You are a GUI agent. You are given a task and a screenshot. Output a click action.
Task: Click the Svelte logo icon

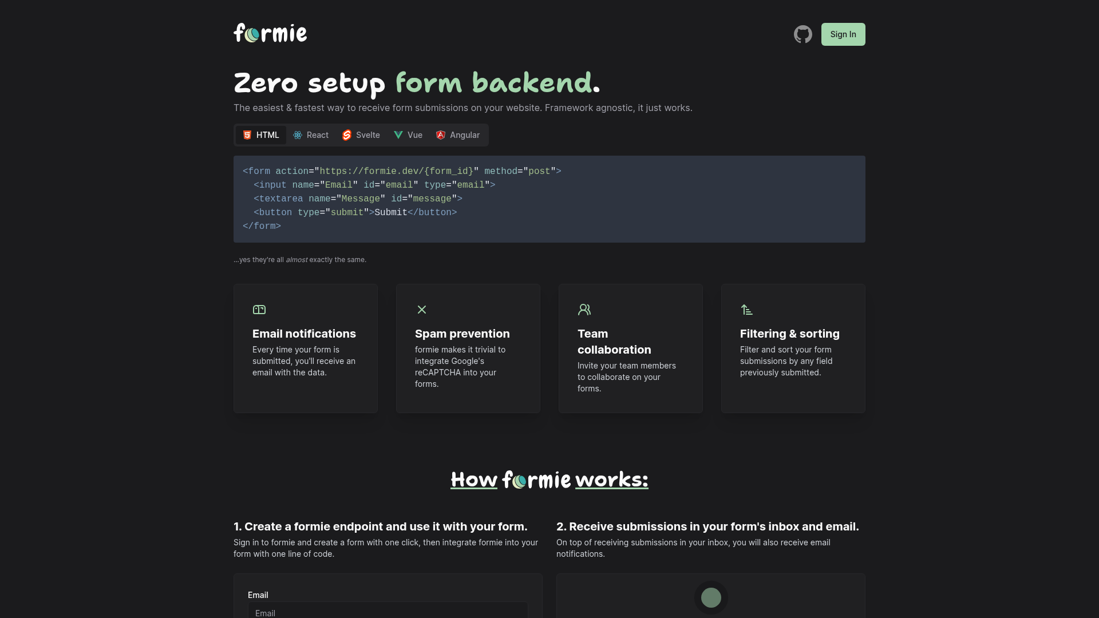(347, 135)
